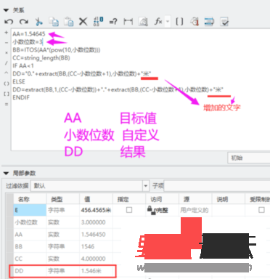The image size is (270, 279).
Task: Insert square brackets from side column
Action: pyautogui.click(x=7, y=94)
